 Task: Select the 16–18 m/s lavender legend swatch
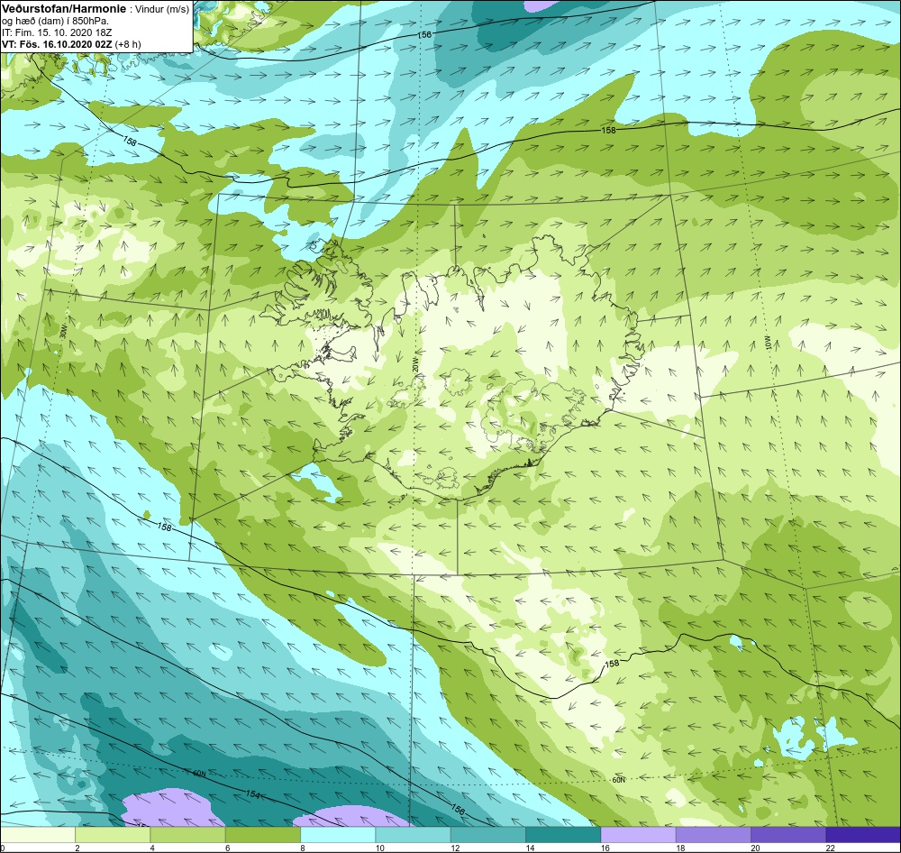639,834
